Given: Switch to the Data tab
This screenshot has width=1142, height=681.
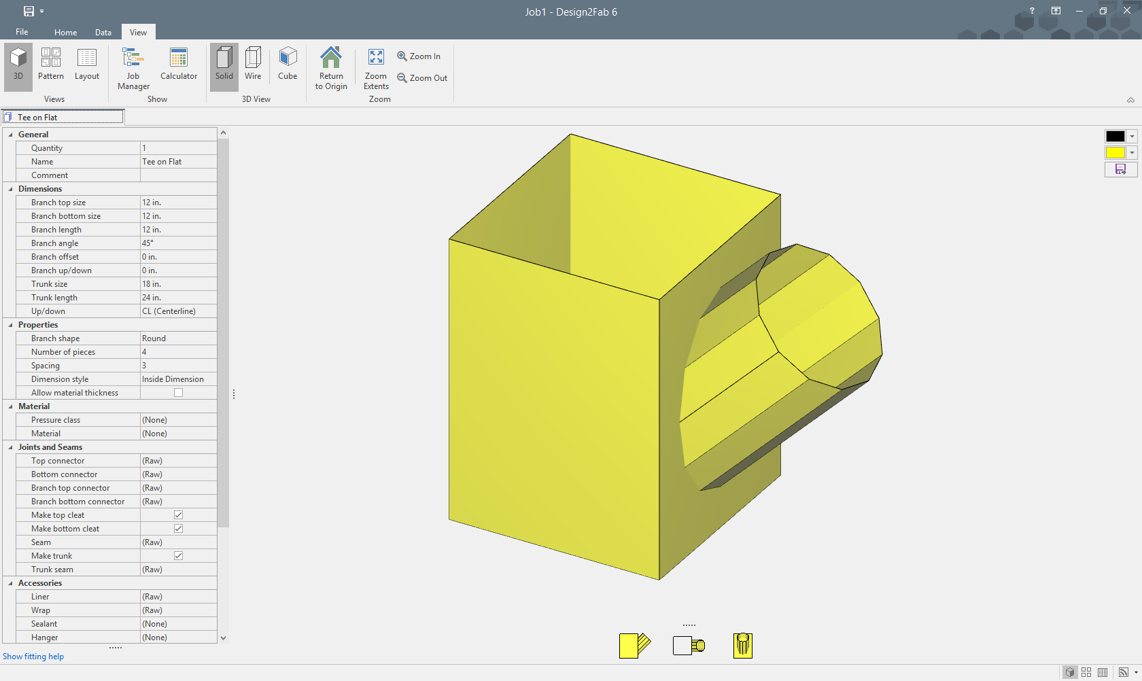Looking at the screenshot, I should [x=103, y=32].
